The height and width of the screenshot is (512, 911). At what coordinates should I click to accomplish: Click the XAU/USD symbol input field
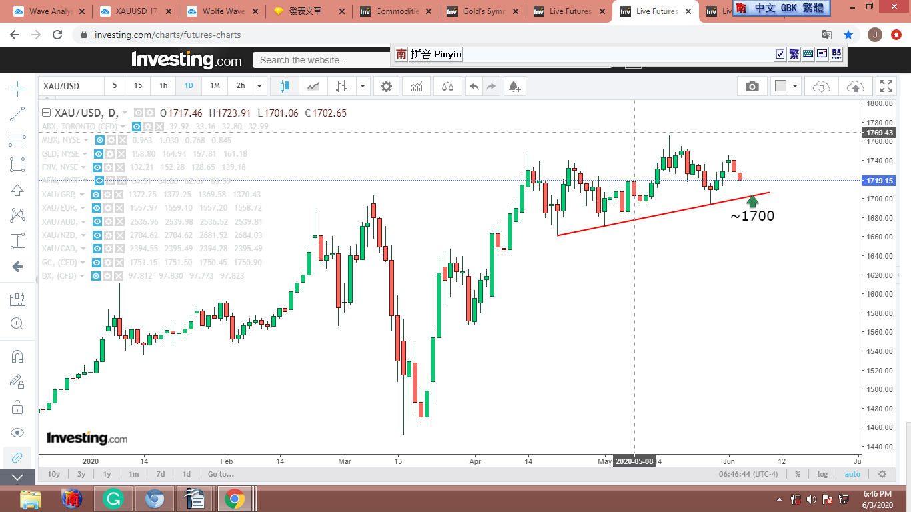pyautogui.click(x=71, y=86)
